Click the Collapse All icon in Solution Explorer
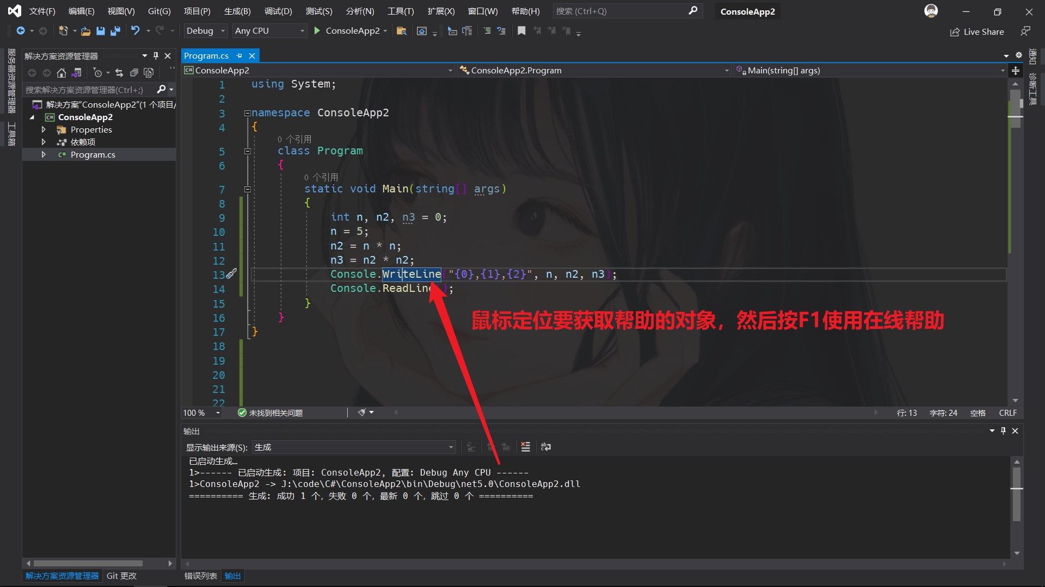Image resolution: width=1045 pixels, height=587 pixels. [134, 73]
